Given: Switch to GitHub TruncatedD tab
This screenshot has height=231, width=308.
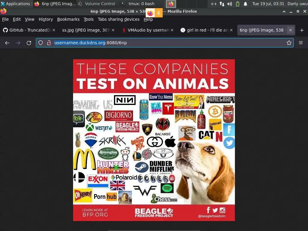Looking at the screenshot, I should click(x=29, y=30).
